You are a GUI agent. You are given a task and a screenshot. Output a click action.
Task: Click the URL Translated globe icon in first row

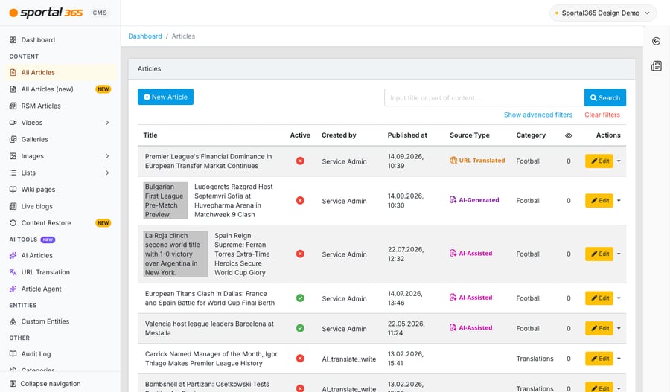453,160
